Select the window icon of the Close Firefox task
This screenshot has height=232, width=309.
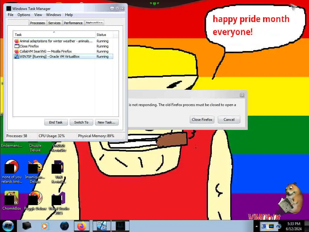coord(17,46)
